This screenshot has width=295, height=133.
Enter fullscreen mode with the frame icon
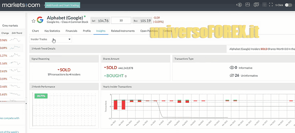(x=271, y=5)
